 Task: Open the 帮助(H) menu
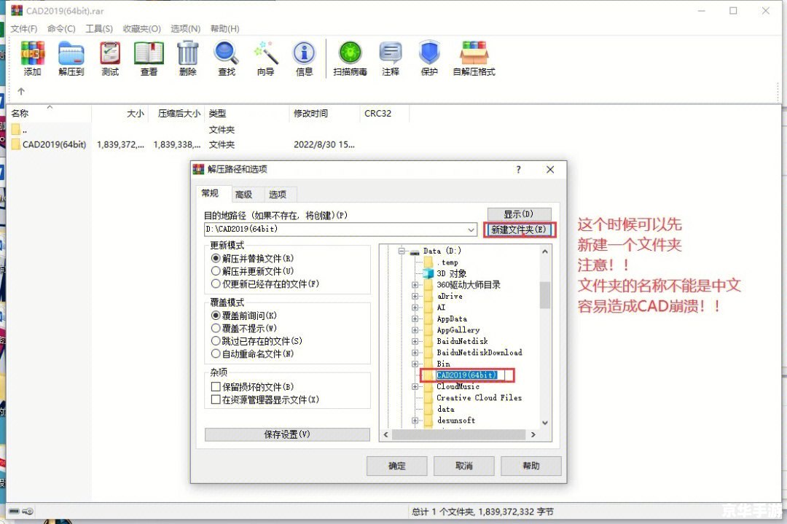225,28
